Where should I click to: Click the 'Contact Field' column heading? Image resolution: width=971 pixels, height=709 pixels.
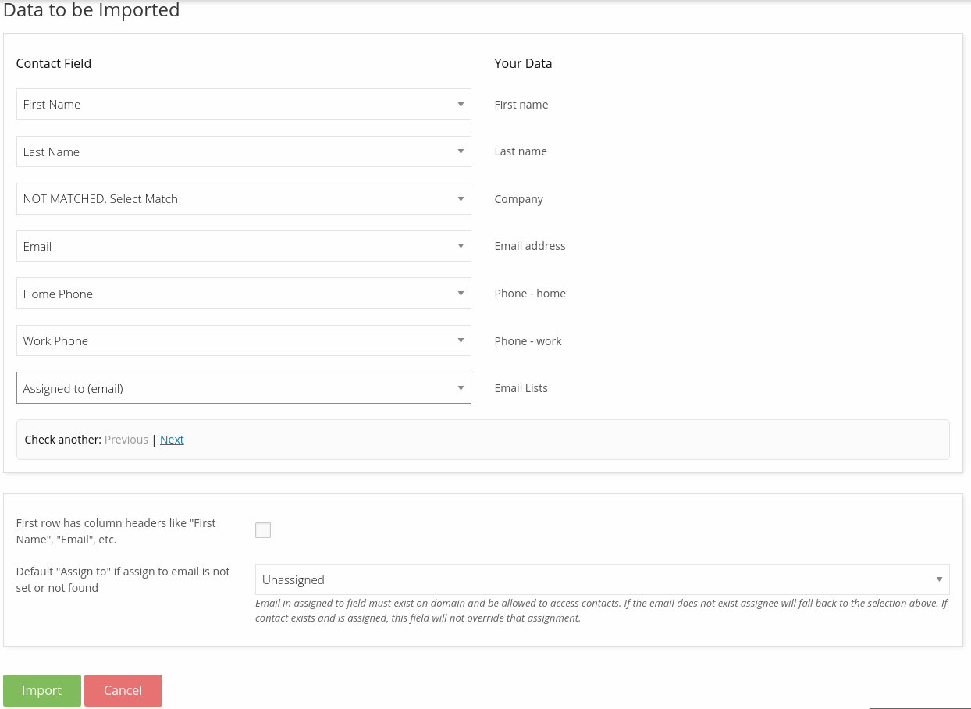(54, 63)
